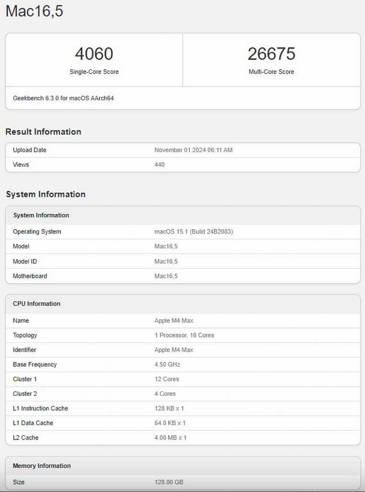This screenshot has width=365, height=492.
Task: Select the Mac16,5 value in Model row
Action: [x=166, y=246]
